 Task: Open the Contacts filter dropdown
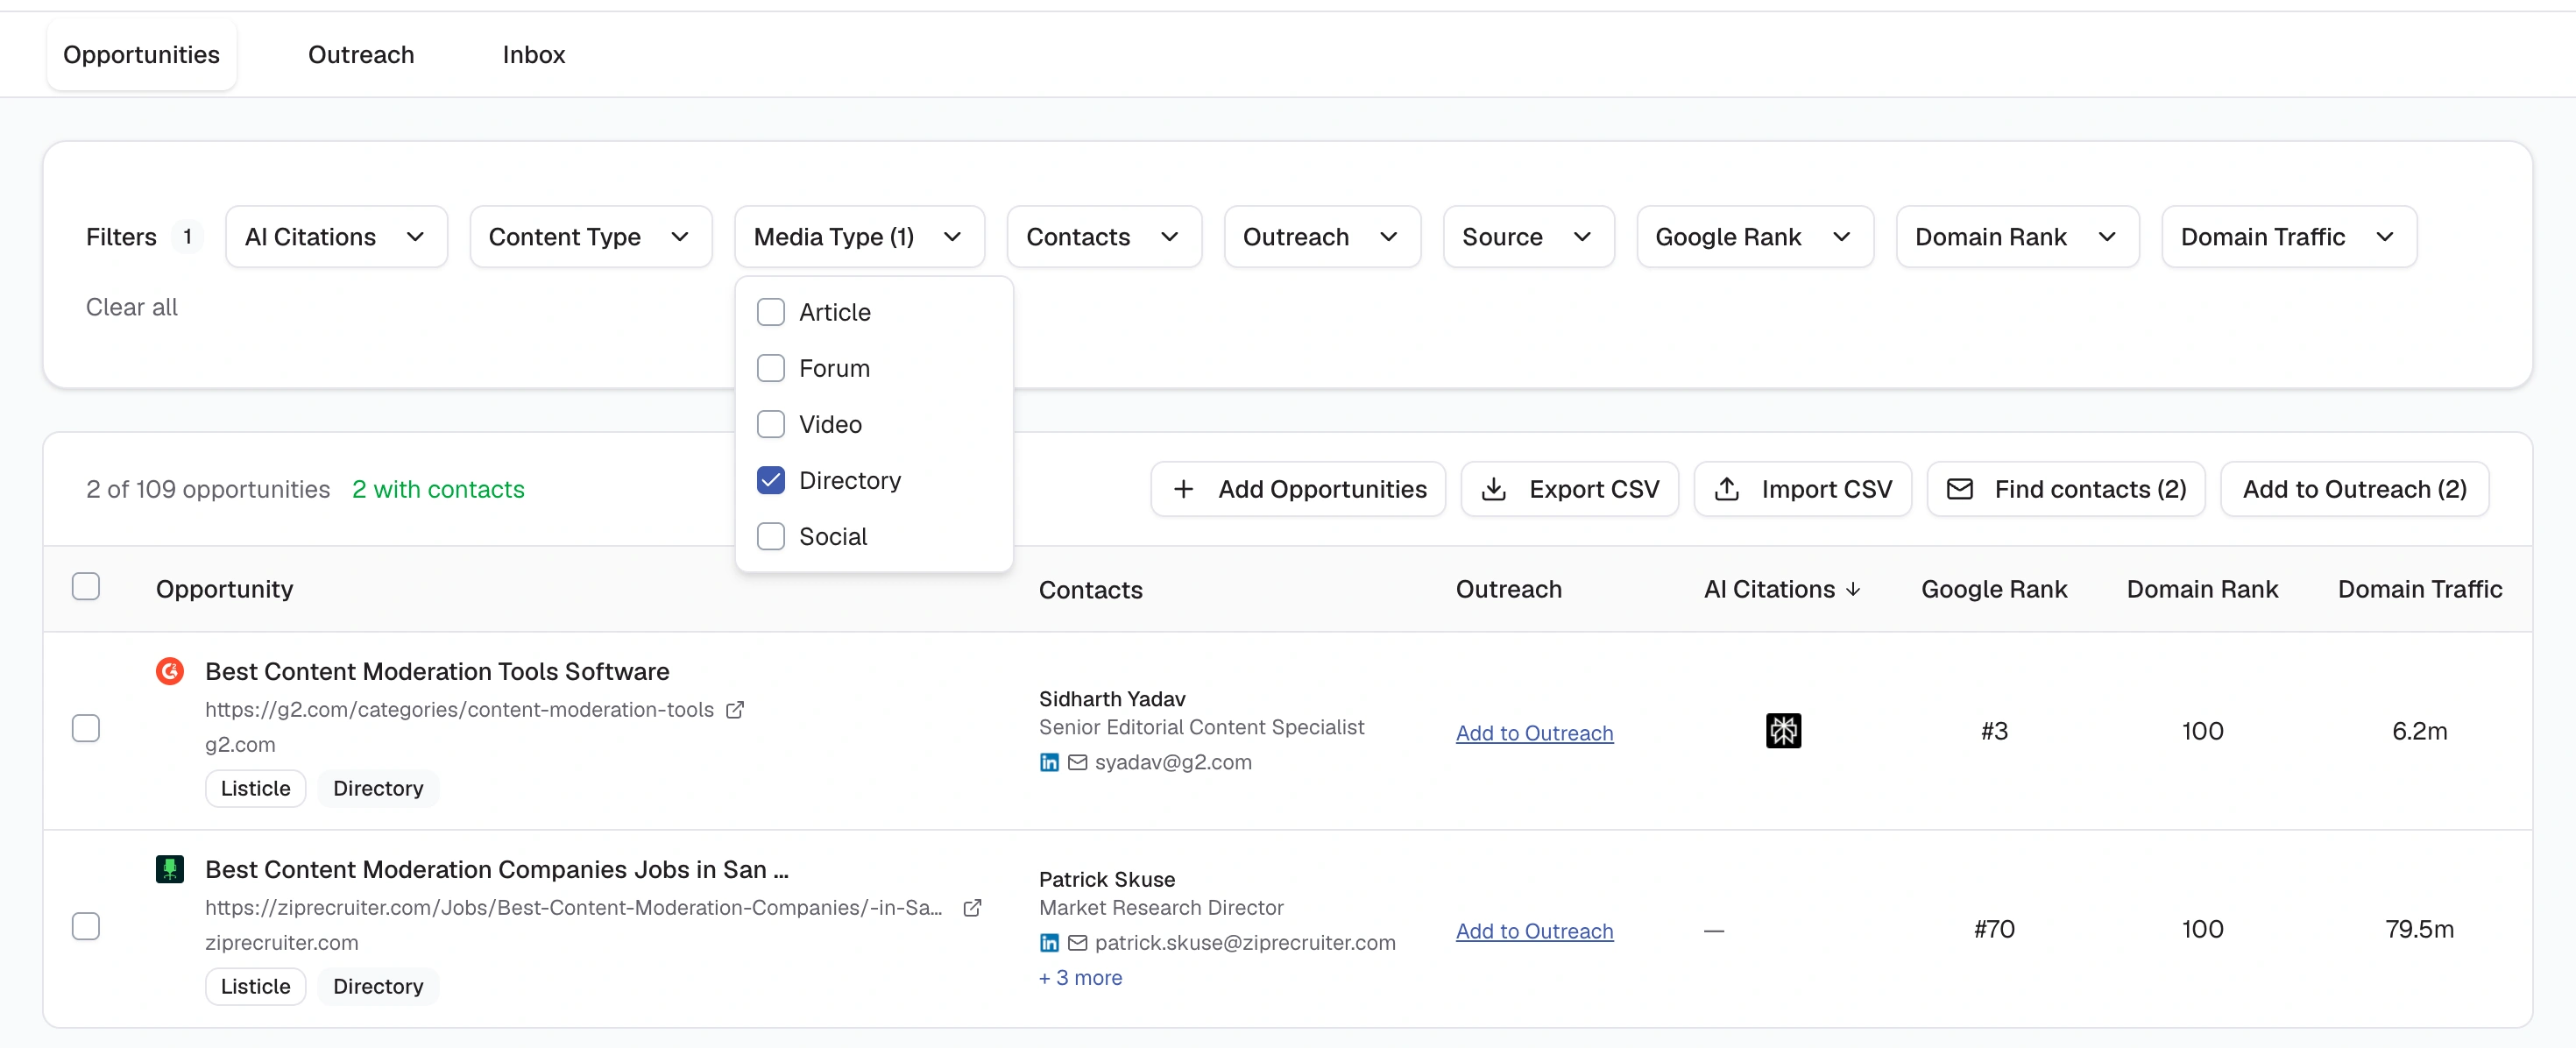click(1104, 237)
